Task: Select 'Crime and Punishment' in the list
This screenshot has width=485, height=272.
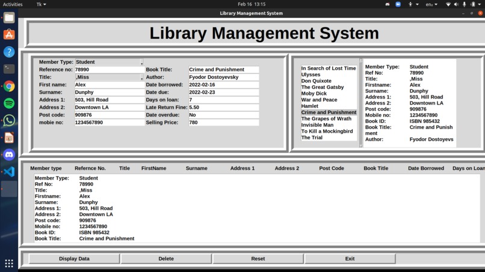Action: coord(329,112)
